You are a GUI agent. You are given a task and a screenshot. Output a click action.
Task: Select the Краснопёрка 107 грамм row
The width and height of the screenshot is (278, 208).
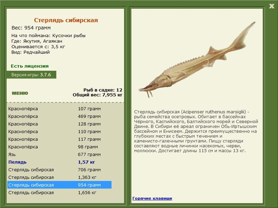click(x=59, y=109)
